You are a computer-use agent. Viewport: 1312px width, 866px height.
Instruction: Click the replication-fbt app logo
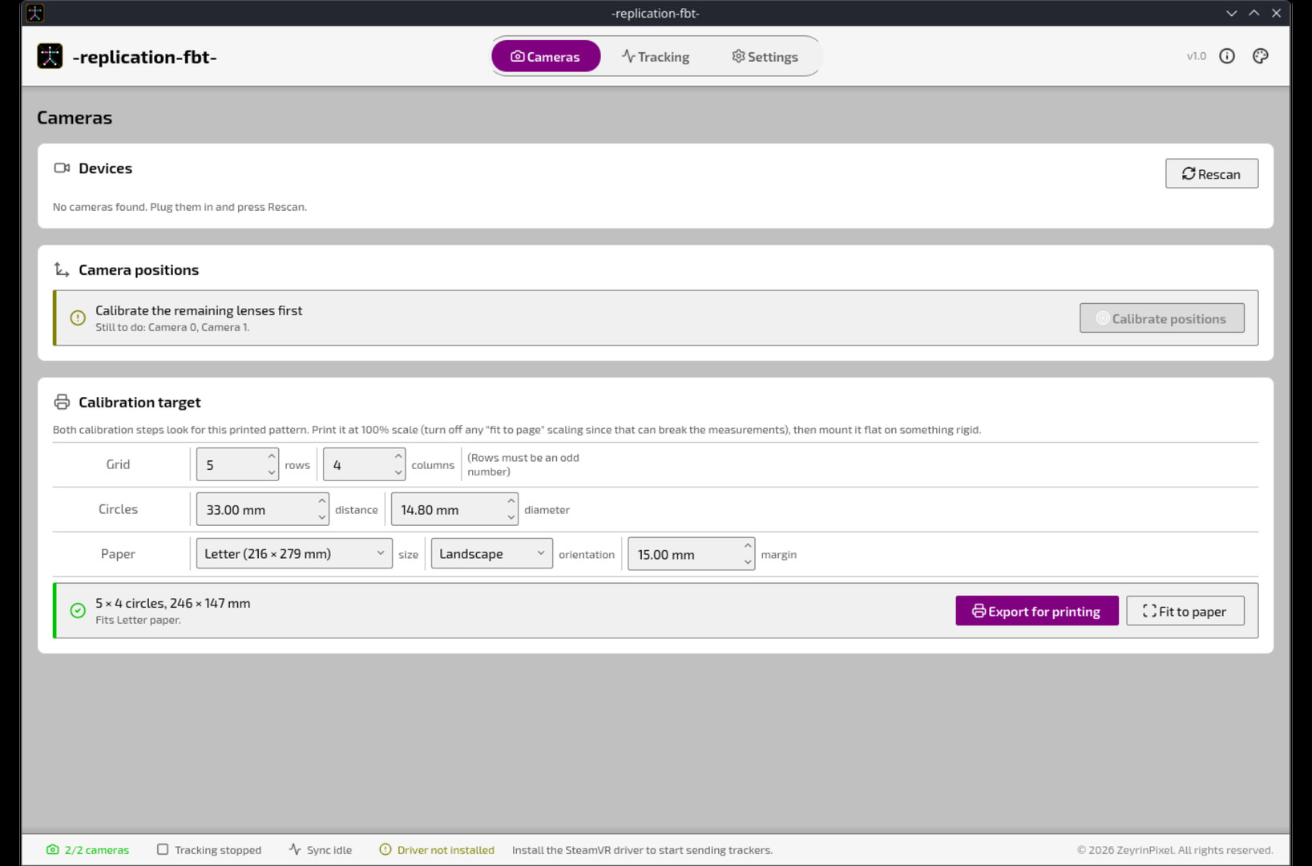[x=50, y=56]
